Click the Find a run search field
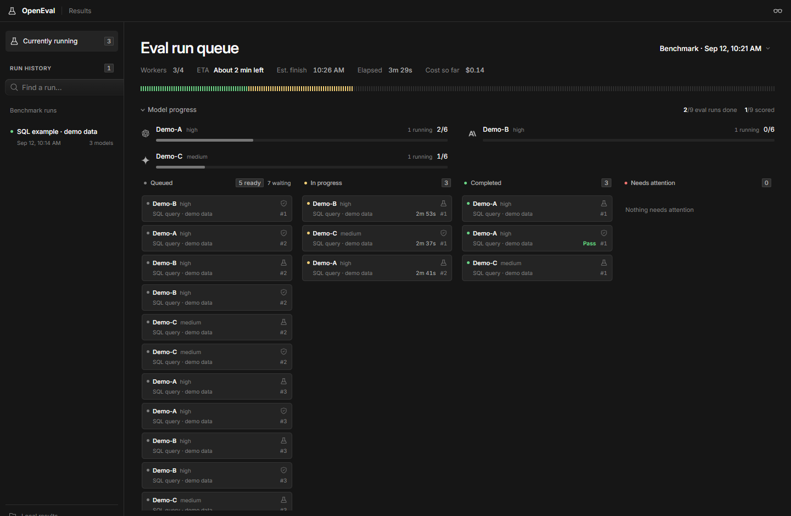Image resolution: width=791 pixels, height=516 pixels. tap(65, 87)
